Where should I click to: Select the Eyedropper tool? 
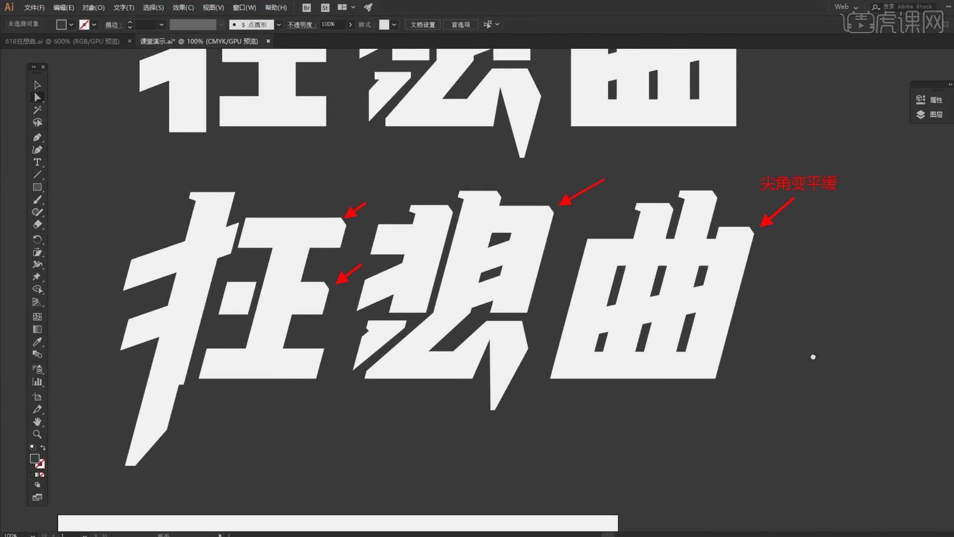point(37,342)
